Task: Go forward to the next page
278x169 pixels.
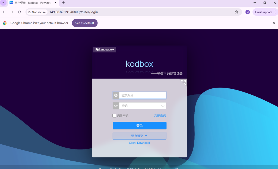Action: 12,12
